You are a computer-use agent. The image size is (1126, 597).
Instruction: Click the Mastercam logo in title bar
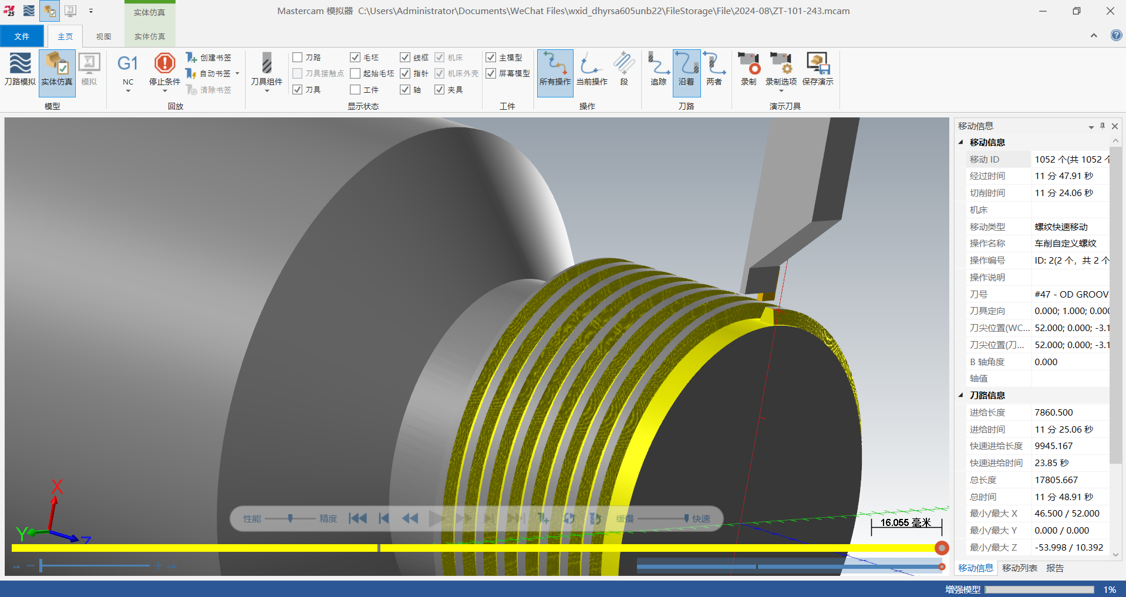click(9, 11)
